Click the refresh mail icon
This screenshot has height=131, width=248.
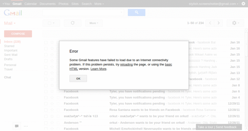73,23
